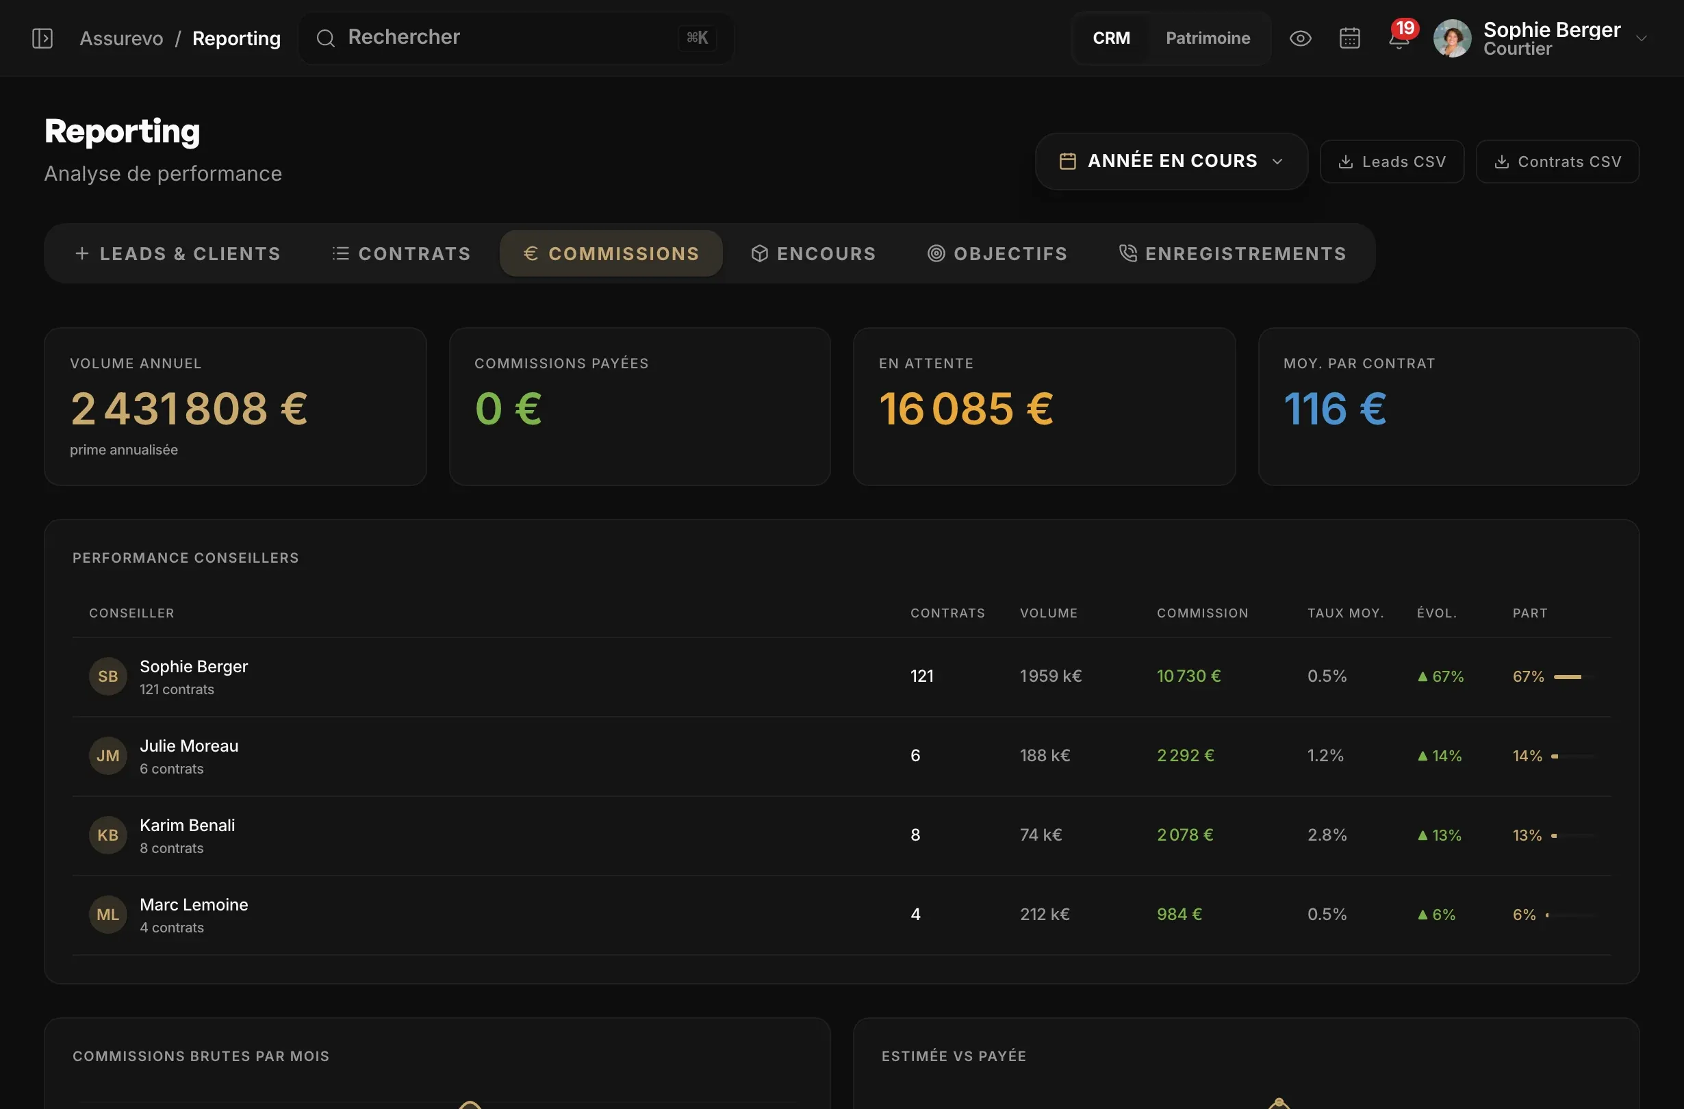This screenshot has height=1109, width=1684.
Task: Open the Année en cours period dropdown
Action: click(1171, 162)
